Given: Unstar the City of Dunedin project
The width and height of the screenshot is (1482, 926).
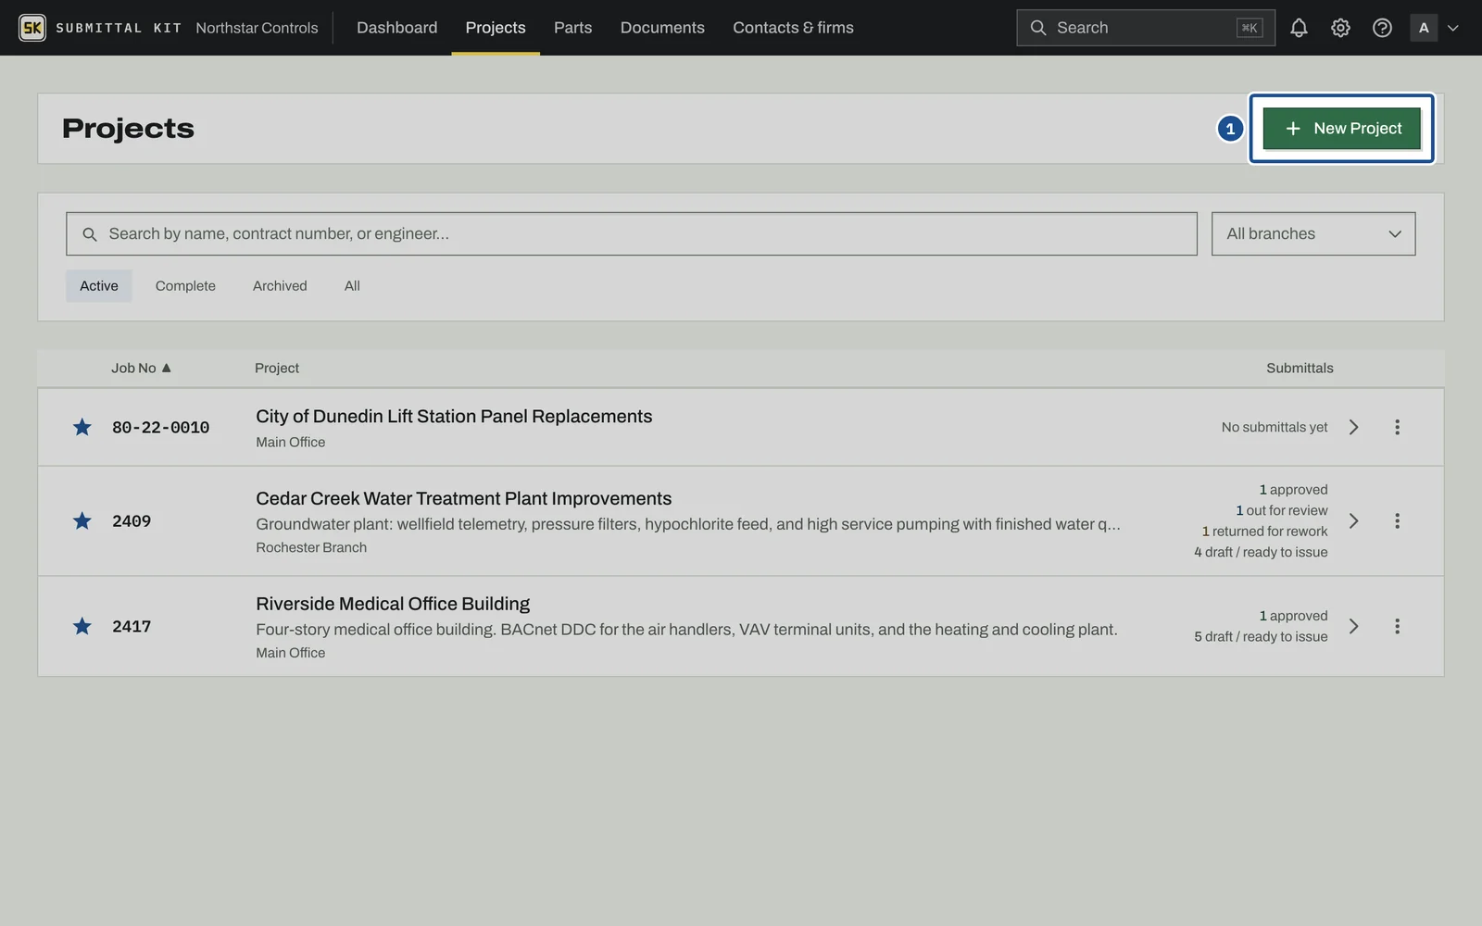Looking at the screenshot, I should (82, 427).
